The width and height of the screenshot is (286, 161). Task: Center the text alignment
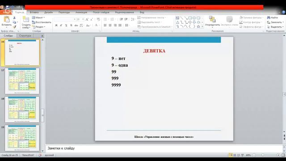point(110,25)
